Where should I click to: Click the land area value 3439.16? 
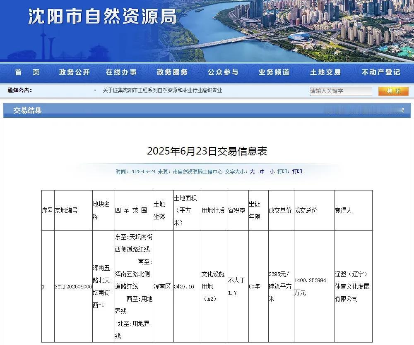coord(187,286)
